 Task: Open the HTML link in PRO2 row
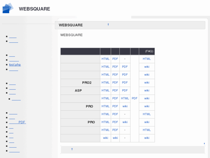[105, 83]
